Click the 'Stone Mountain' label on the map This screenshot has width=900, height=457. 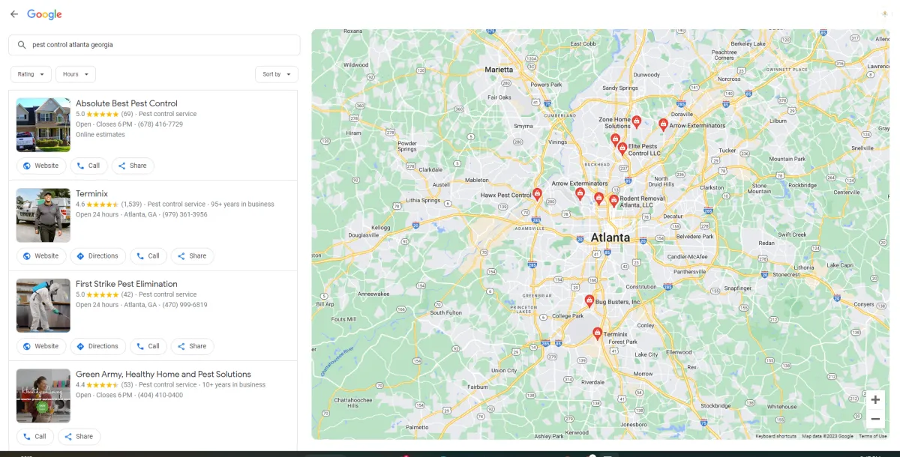(760, 188)
